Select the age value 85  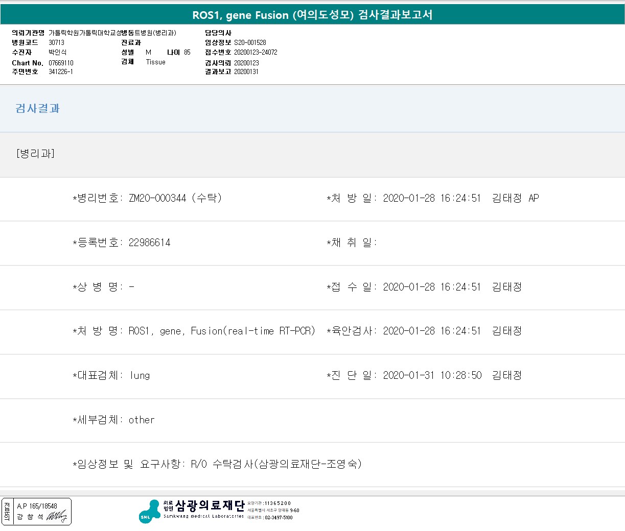187,52
